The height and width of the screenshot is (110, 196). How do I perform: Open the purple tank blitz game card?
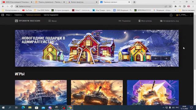[153, 93]
